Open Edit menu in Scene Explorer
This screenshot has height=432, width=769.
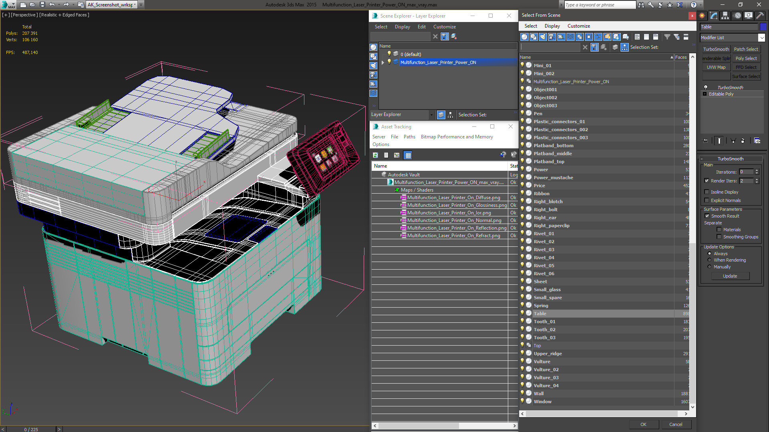coord(421,27)
